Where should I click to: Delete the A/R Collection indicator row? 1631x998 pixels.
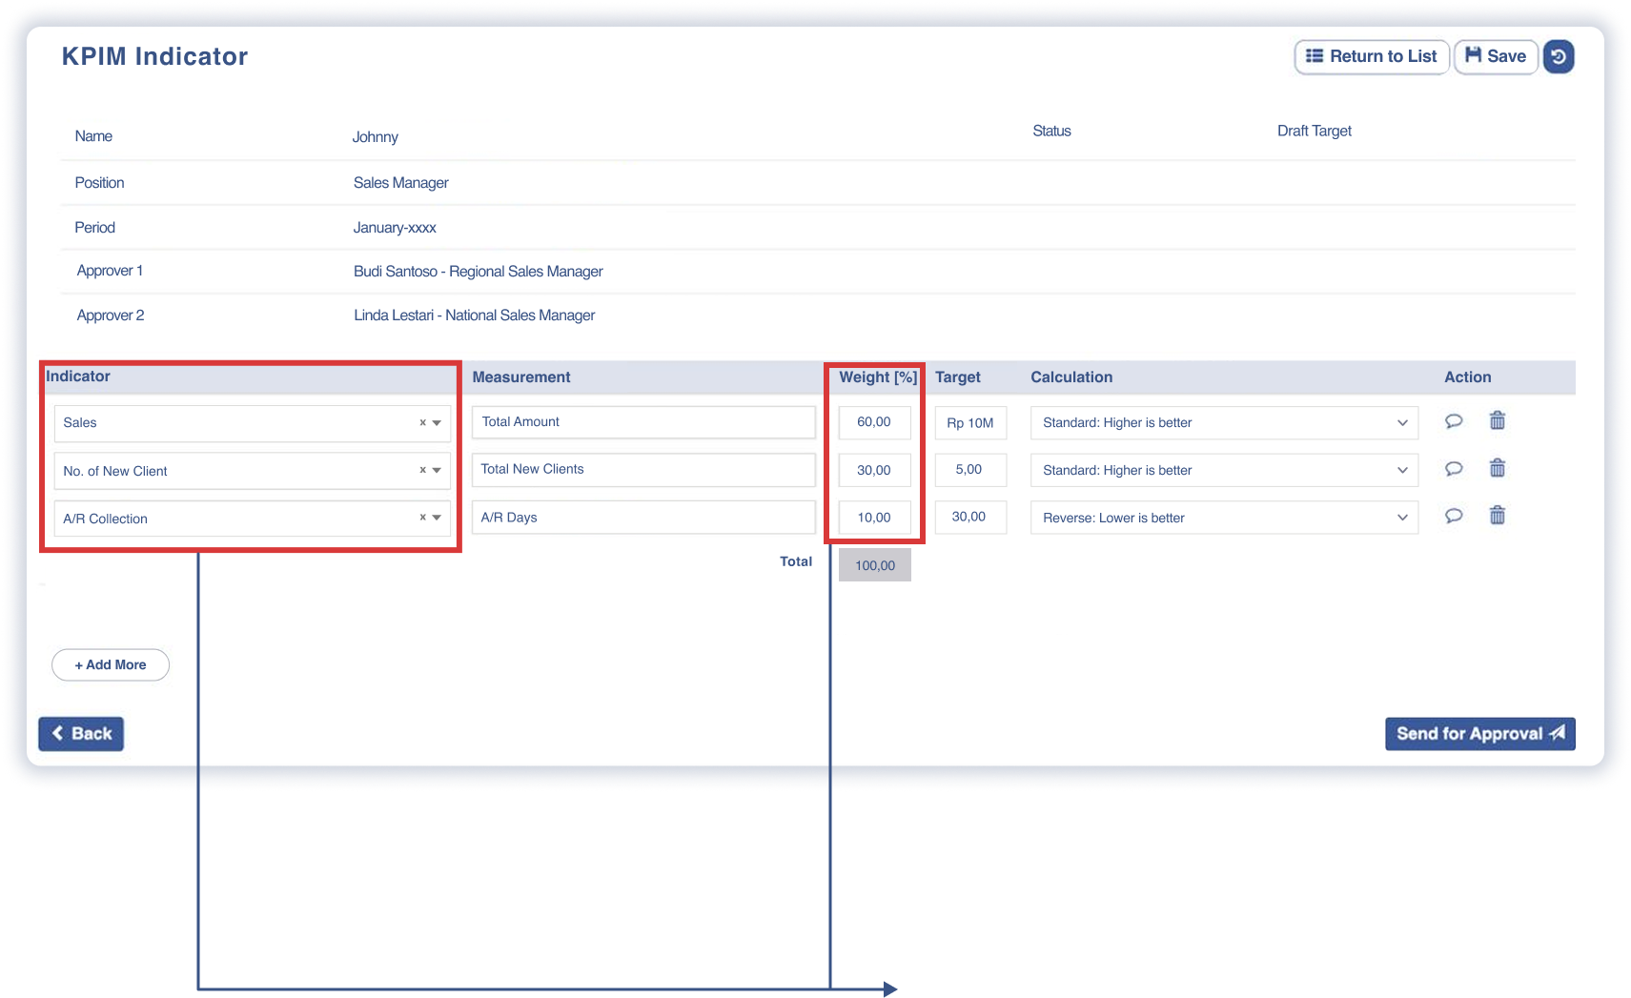(1498, 516)
